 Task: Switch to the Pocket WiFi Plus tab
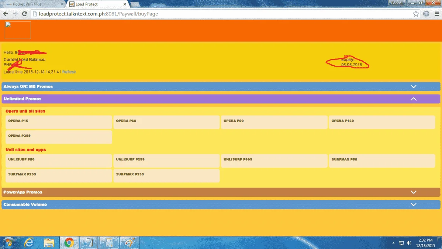pyautogui.click(x=33, y=4)
